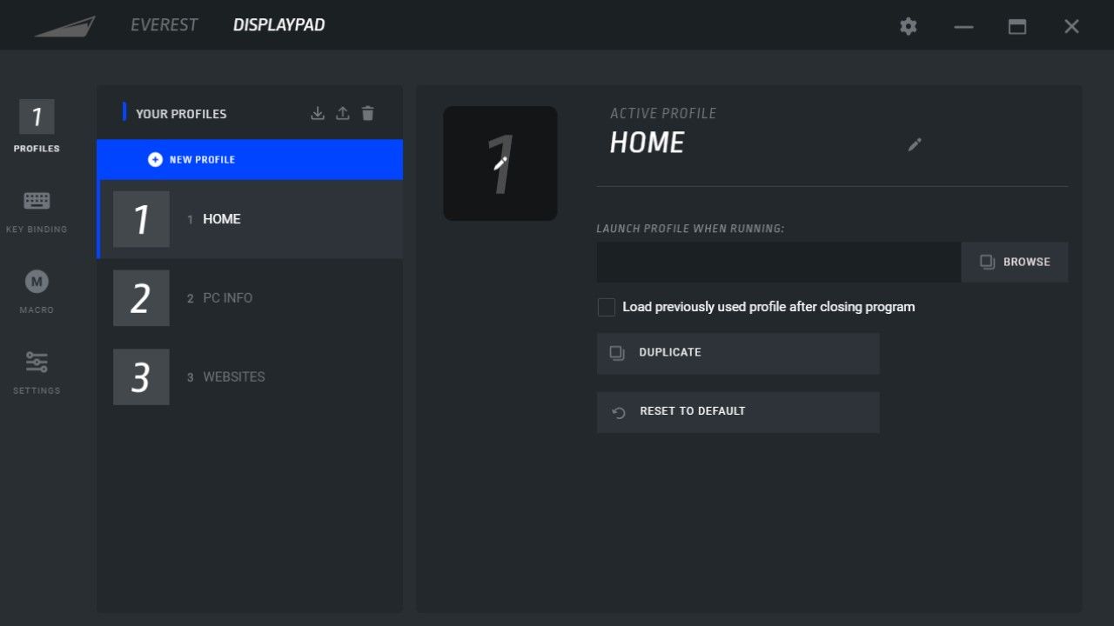The width and height of the screenshot is (1114, 626).
Task: Delete profile using the trash icon
Action: [x=368, y=113]
